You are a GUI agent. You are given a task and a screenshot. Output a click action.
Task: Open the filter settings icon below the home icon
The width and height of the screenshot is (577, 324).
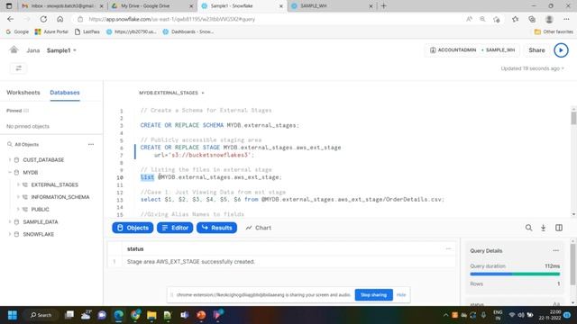(18, 68)
